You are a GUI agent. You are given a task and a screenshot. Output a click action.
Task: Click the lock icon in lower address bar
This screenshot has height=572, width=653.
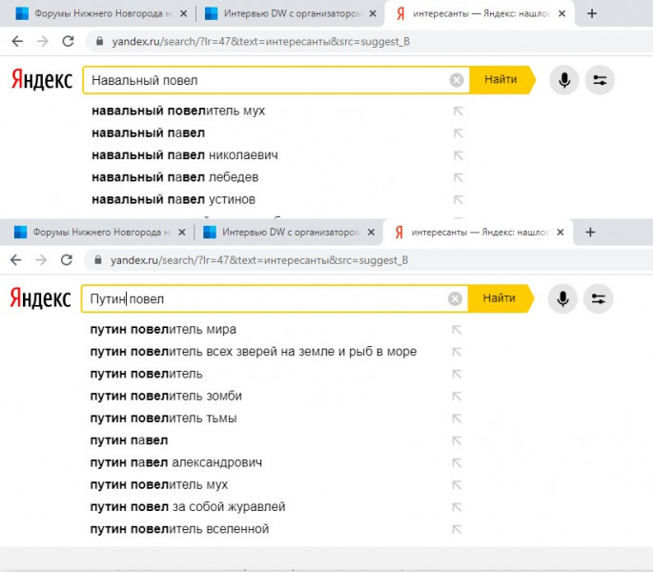coord(98,259)
